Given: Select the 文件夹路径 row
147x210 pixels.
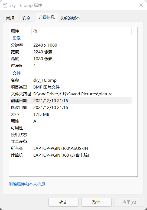Looking at the screenshot, I should tap(71, 94).
